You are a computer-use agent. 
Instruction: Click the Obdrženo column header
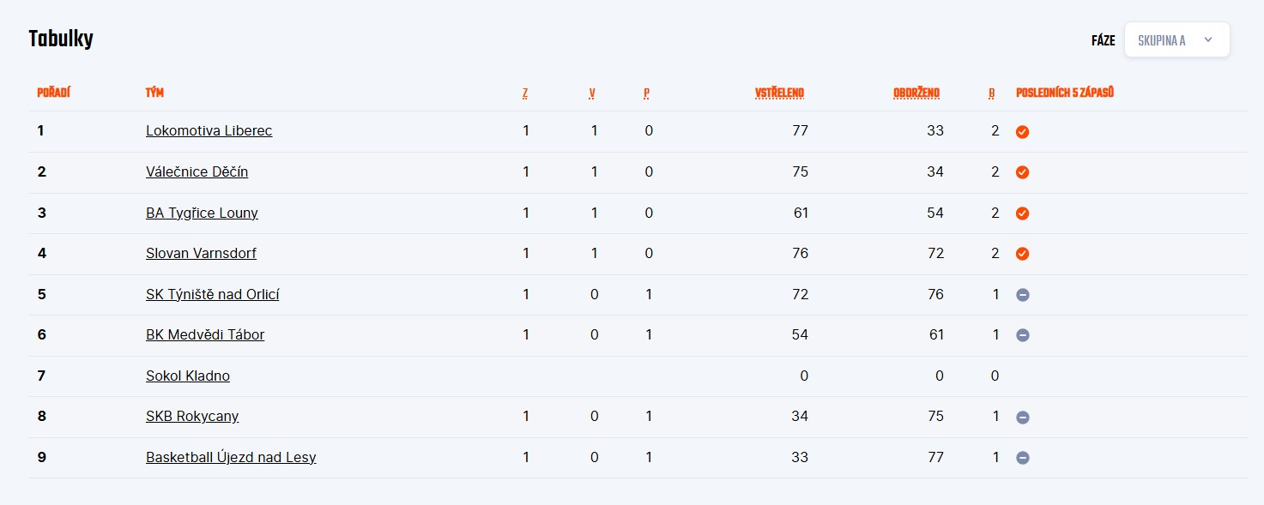point(916,93)
